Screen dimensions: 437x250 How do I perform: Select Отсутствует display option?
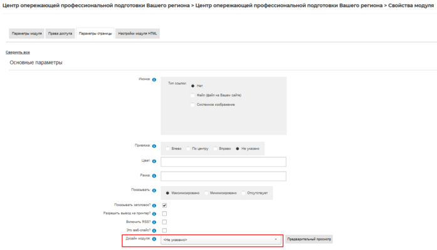coord(243,193)
